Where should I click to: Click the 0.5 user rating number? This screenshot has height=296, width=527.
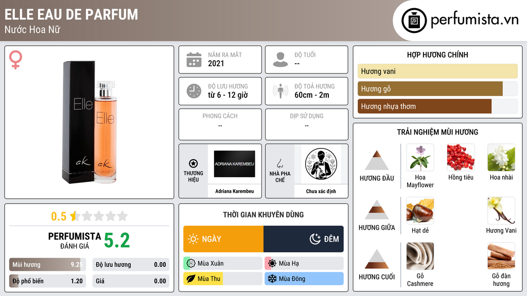coord(59,216)
